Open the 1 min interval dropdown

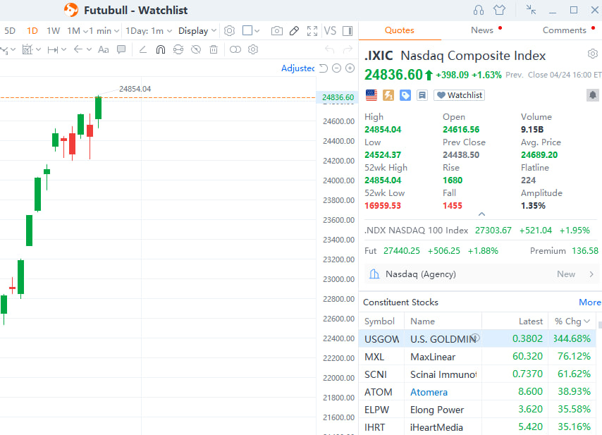(105, 31)
